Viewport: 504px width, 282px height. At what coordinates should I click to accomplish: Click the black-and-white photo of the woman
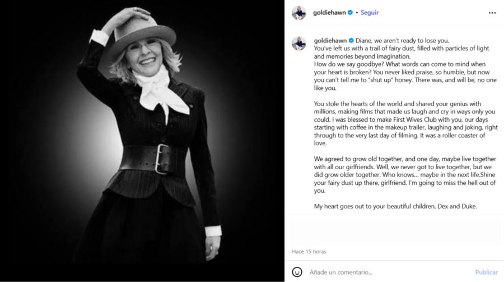click(142, 141)
